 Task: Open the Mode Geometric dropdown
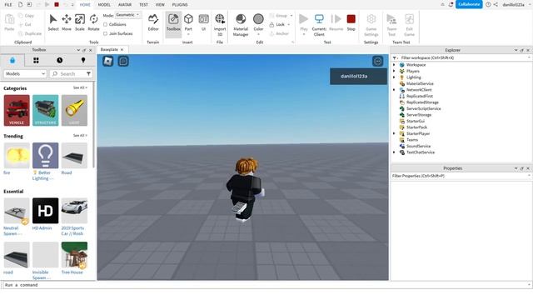[127, 15]
